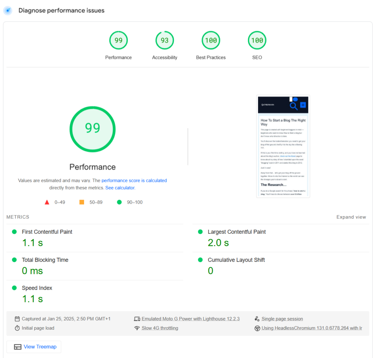Select the SEO score gauge
Viewport: 376px width, 358px height.
257,40
